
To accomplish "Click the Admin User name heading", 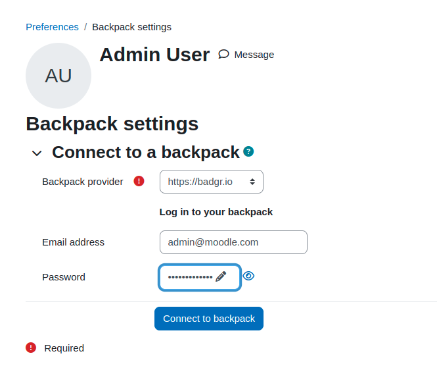I will coord(154,55).
